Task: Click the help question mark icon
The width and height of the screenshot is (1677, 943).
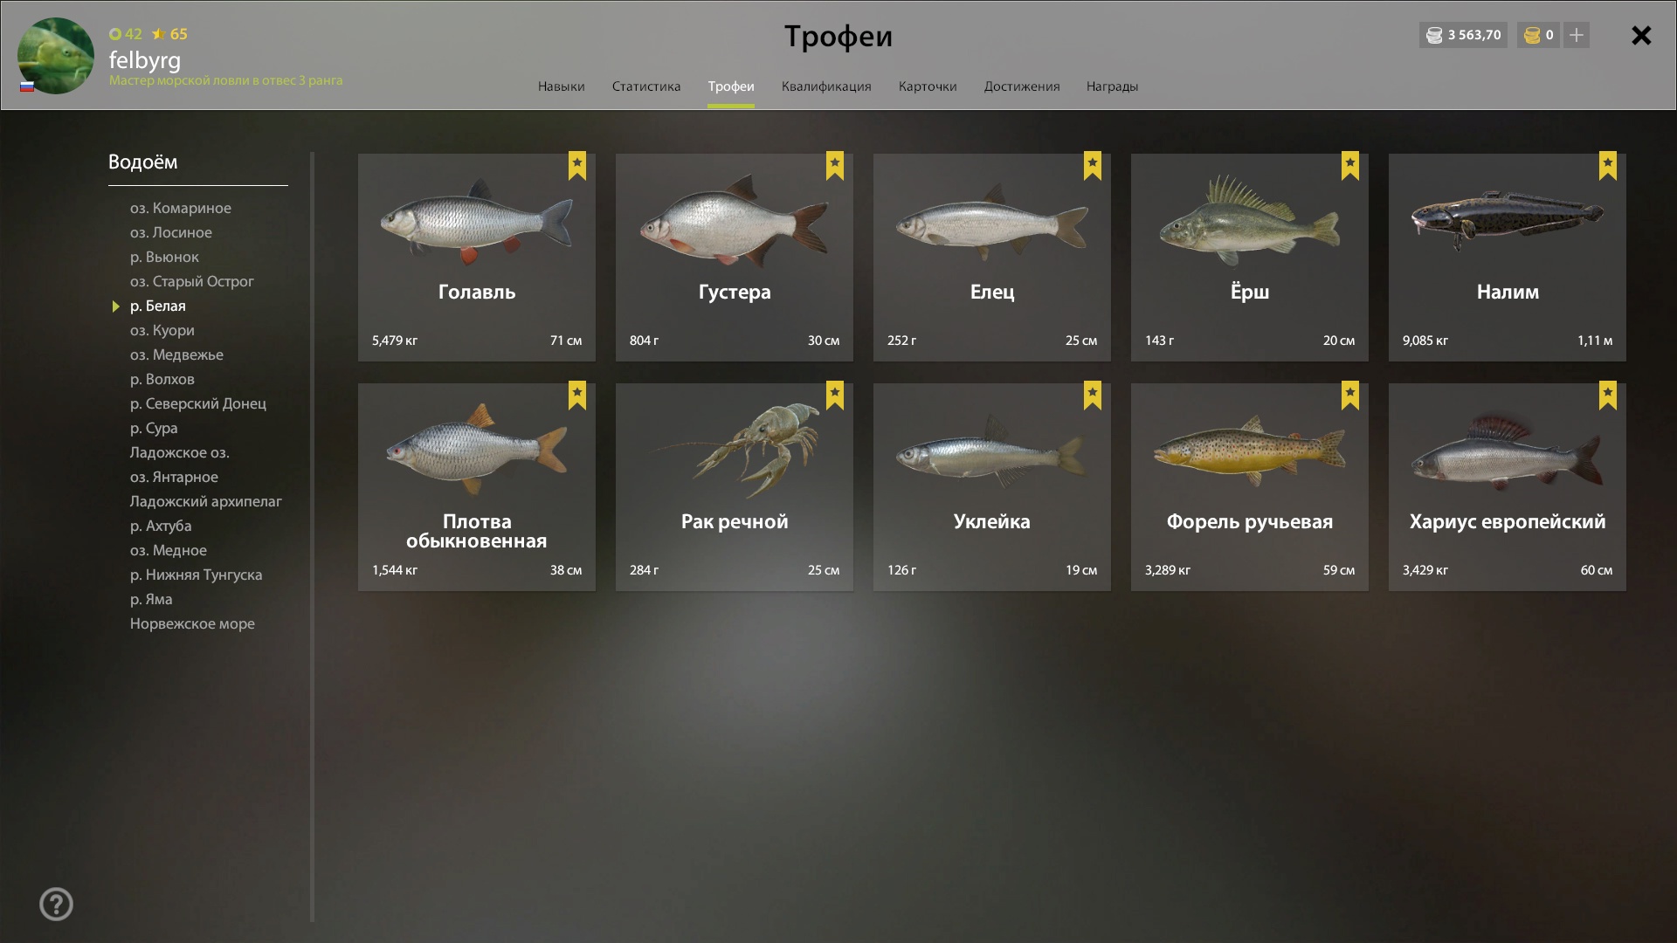Action: point(56,904)
